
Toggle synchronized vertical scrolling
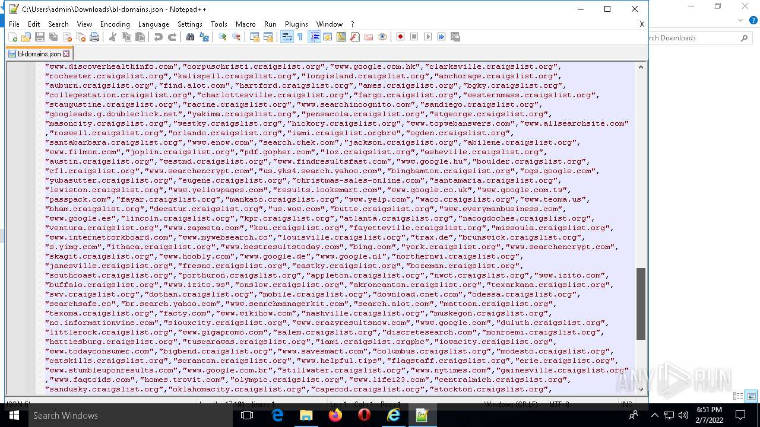255,37
